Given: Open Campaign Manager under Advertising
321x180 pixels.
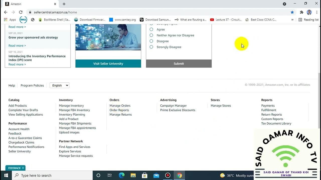Looking at the screenshot, I should click(173, 105).
